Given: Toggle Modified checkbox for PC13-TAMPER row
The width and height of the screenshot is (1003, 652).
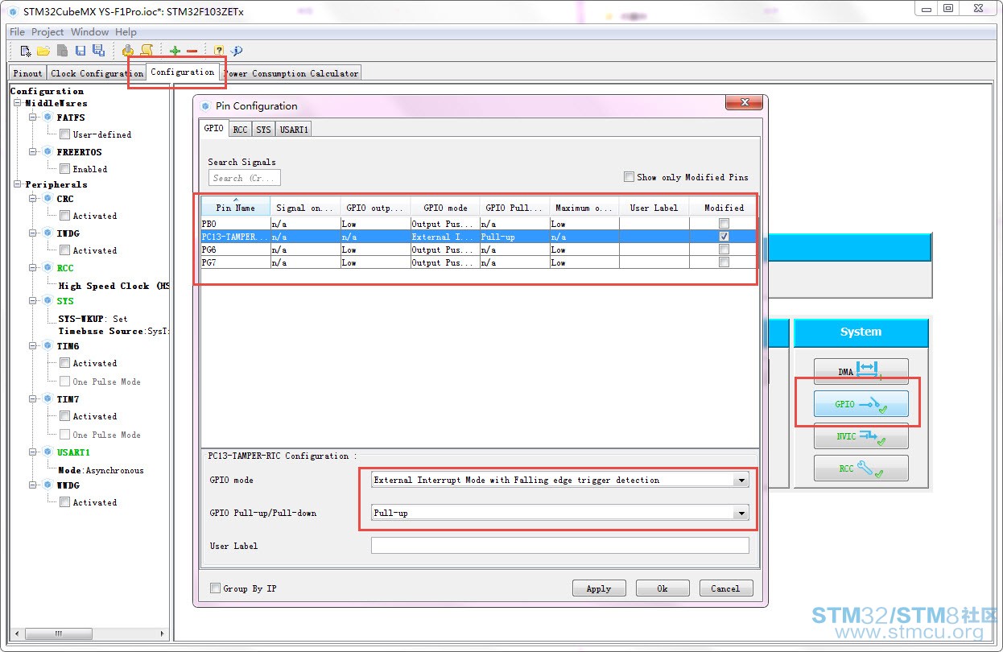Looking at the screenshot, I should (724, 237).
